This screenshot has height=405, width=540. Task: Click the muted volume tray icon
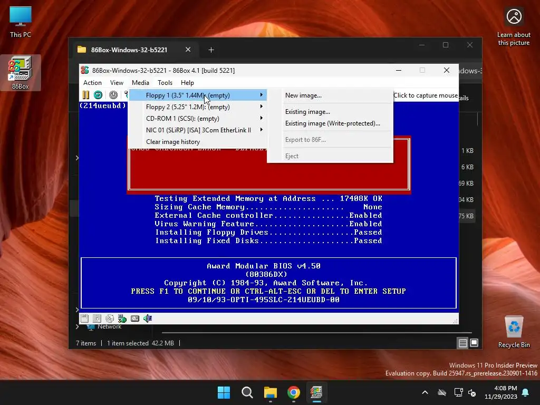(472, 392)
